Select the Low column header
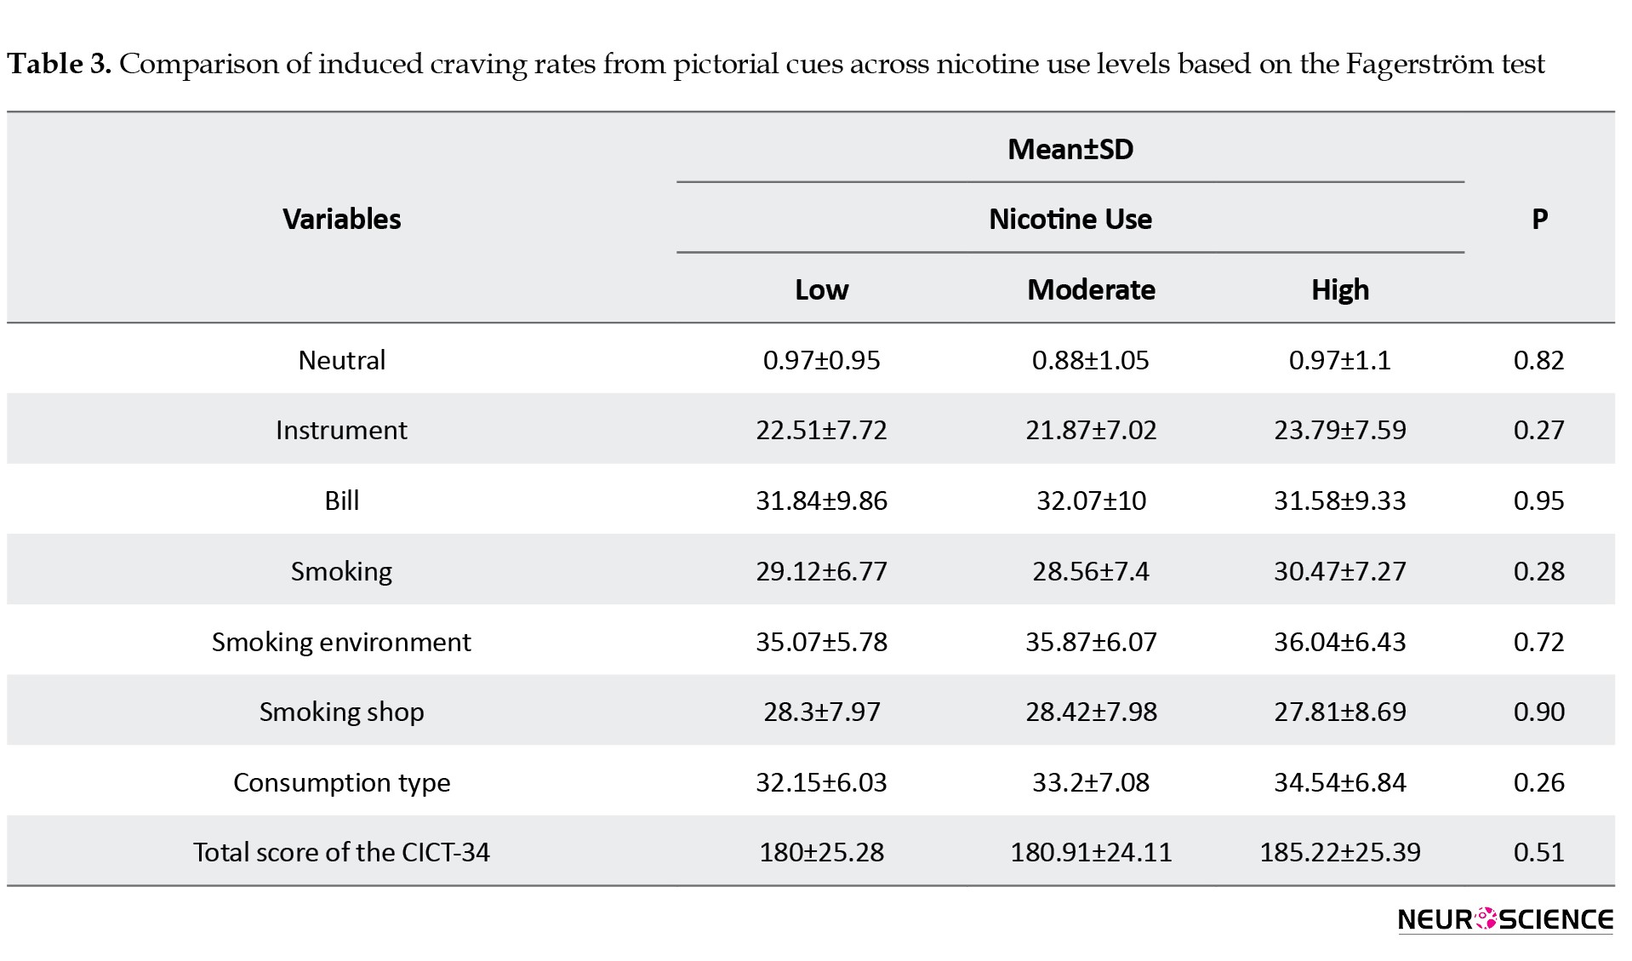 click(x=822, y=290)
